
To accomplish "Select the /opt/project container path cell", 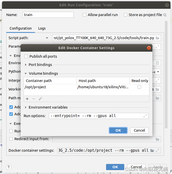I will [x=50, y=87].
